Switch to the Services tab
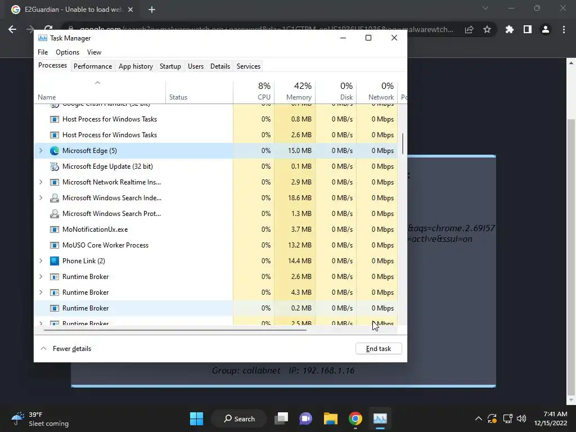The width and height of the screenshot is (576, 432). click(248, 66)
